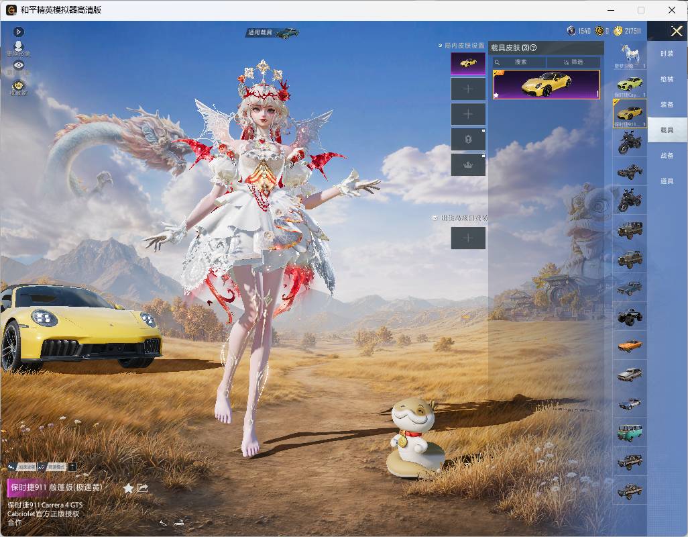Click the locked crown slot
Image resolution: width=688 pixels, height=537 pixels.
click(x=468, y=164)
